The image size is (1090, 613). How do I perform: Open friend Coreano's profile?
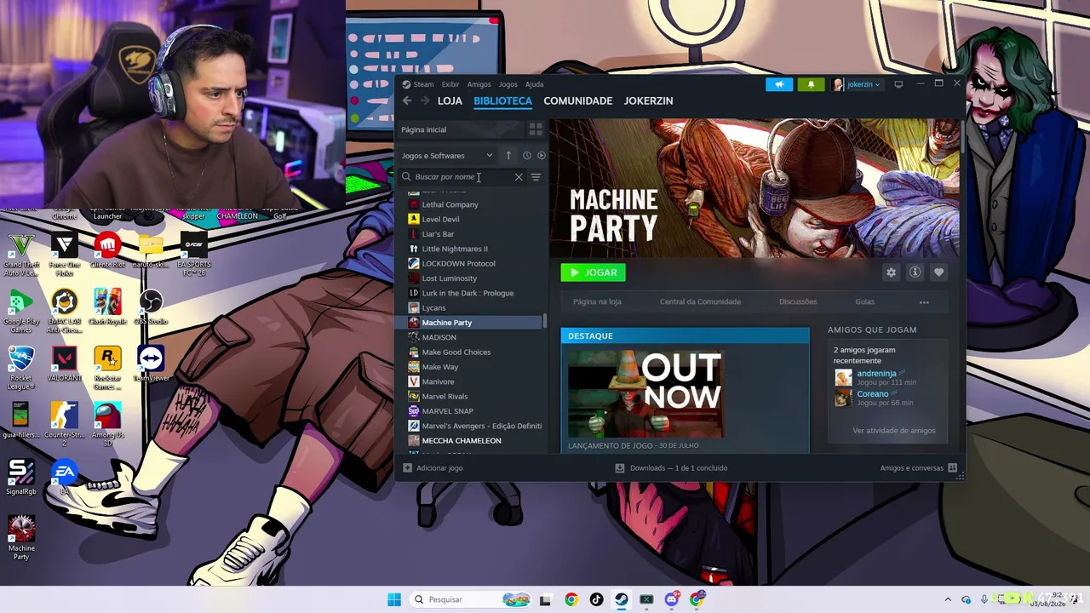tap(873, 394)
